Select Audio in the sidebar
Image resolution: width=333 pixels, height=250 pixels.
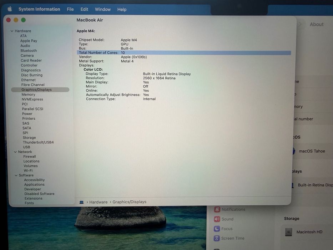(x=25, y=45)
